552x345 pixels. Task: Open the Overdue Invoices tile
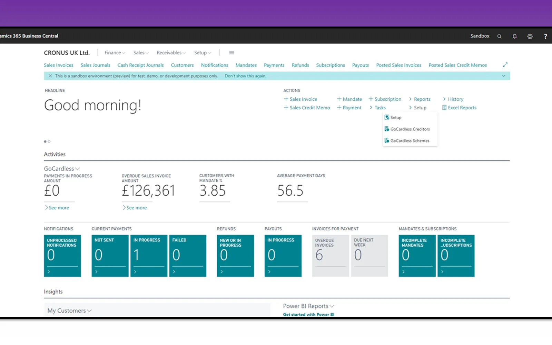(331, 256)
